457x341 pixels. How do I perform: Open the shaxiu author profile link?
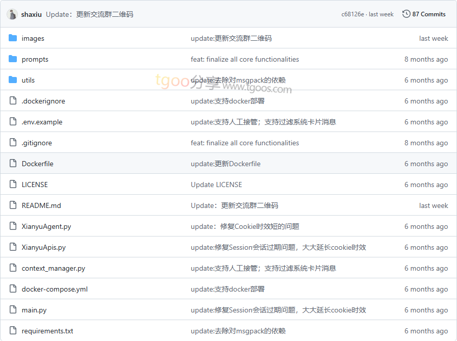(31, 14)
